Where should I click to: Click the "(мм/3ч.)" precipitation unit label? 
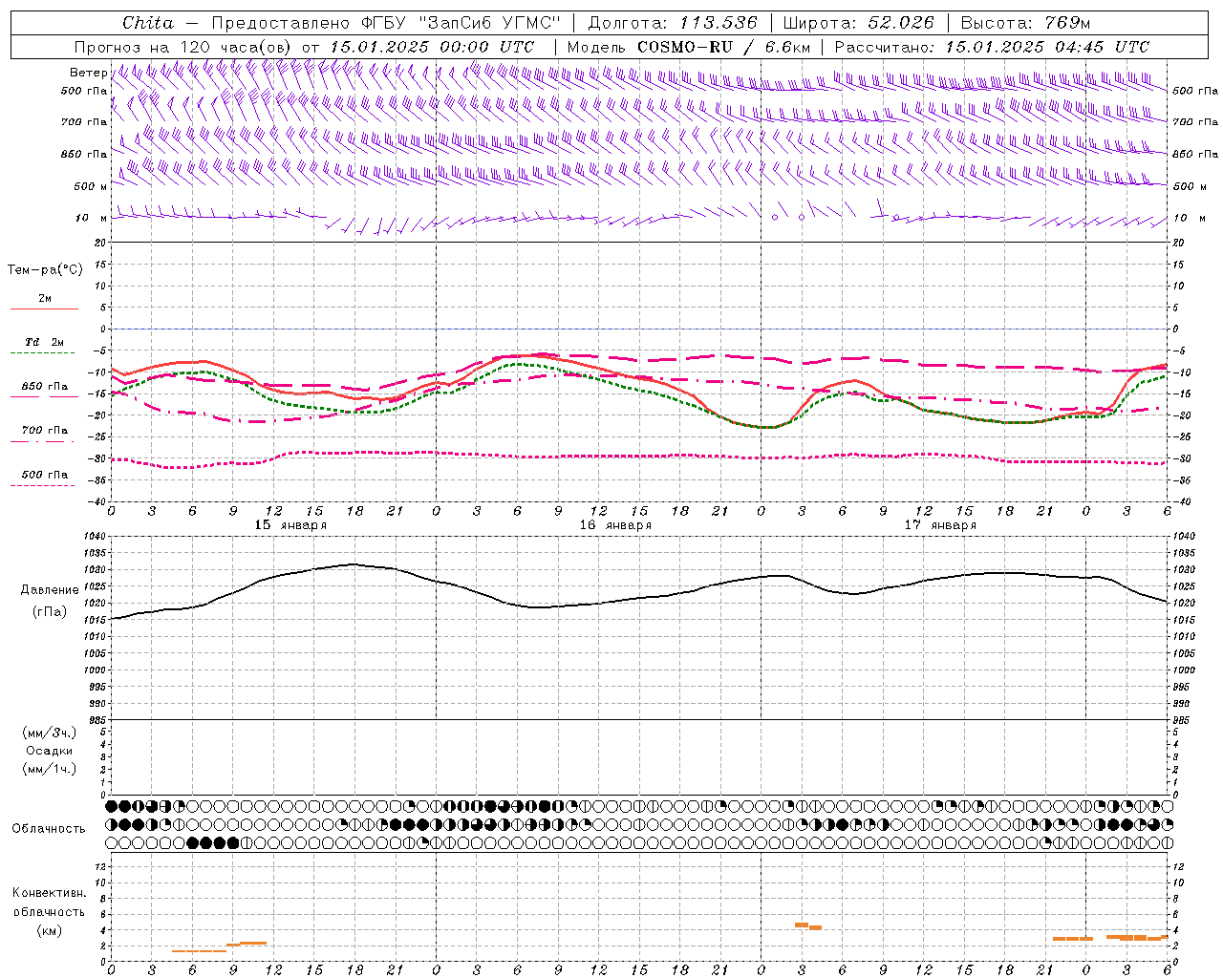50,733
